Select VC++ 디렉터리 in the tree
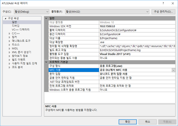178x126 pixels. click(x=21, y=30)
